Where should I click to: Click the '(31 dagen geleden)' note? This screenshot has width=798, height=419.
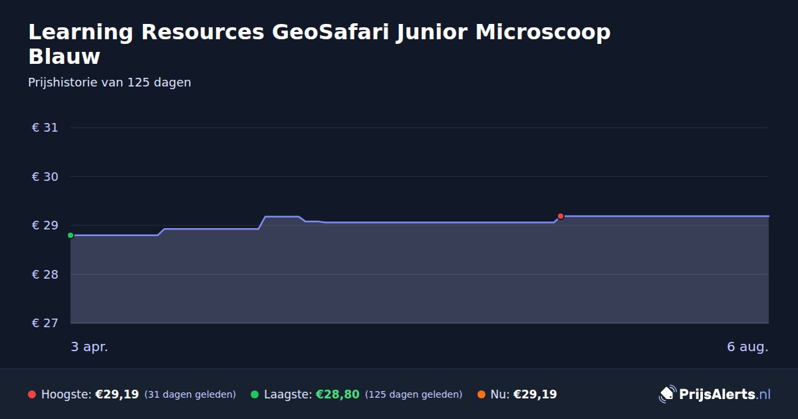(190, 394)
